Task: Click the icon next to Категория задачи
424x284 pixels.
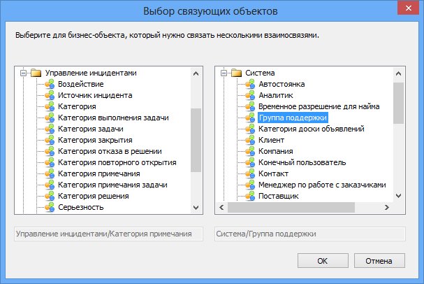Action: pos(50,129)
